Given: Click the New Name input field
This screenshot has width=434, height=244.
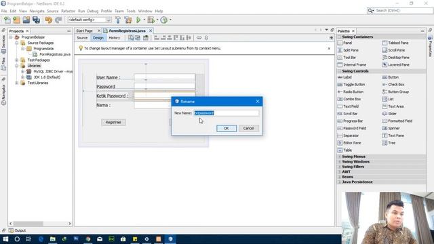Looking at the screenshot, I should coord(226,113).
